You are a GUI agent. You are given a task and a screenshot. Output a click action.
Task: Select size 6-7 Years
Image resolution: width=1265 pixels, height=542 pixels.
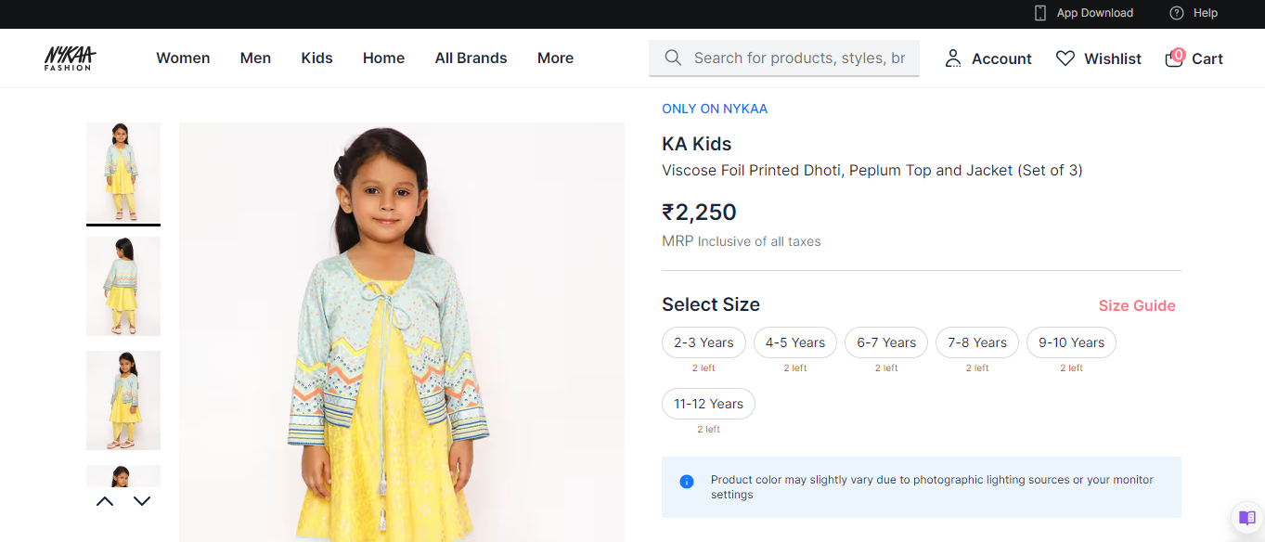886,342
